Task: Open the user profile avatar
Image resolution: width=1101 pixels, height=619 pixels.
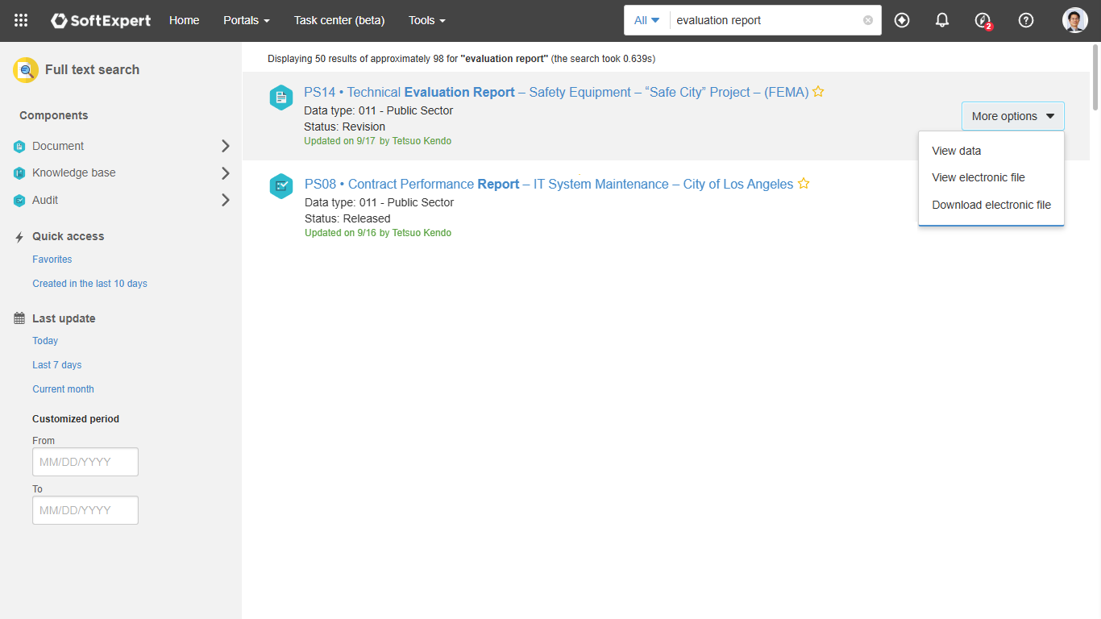Action: 1075,20
